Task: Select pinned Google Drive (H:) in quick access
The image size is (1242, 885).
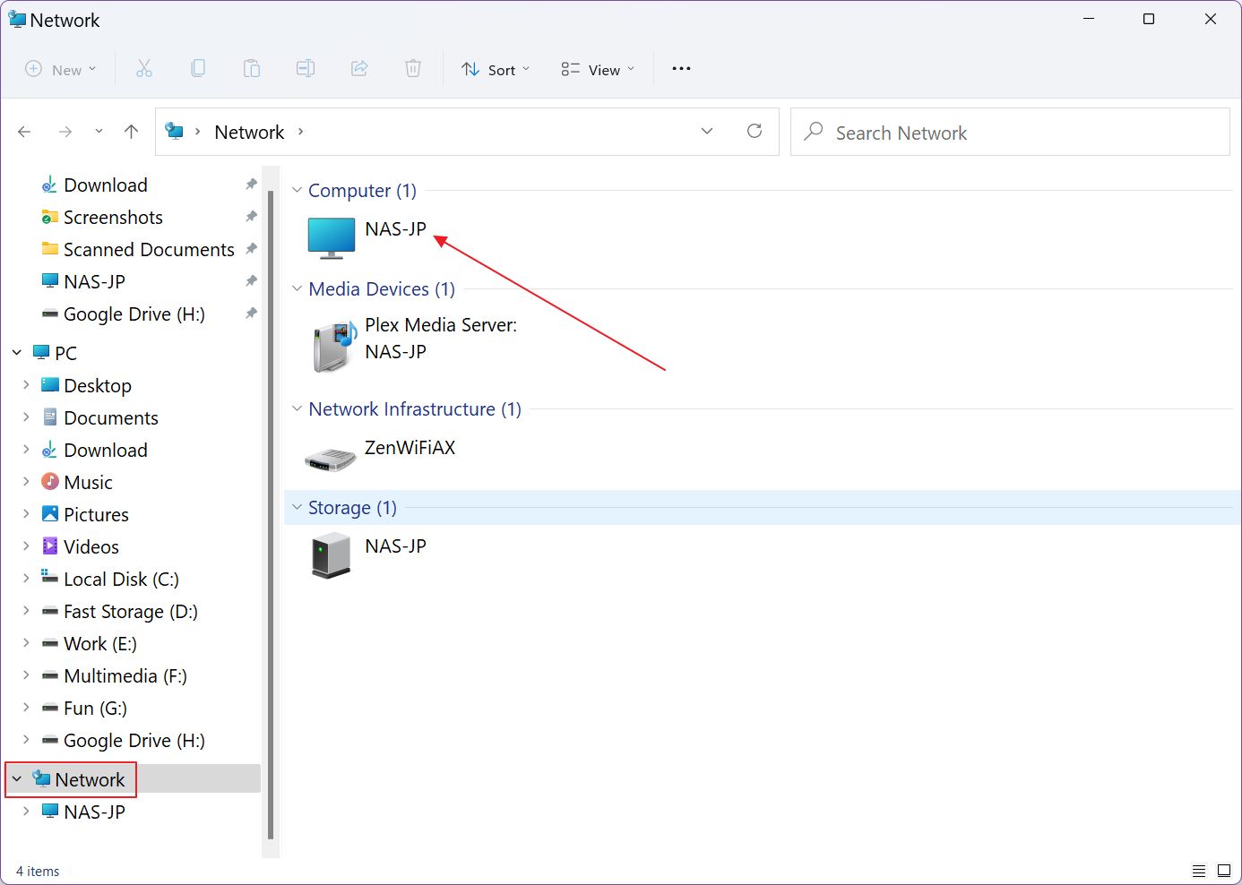Action: (x=133, y=314)
